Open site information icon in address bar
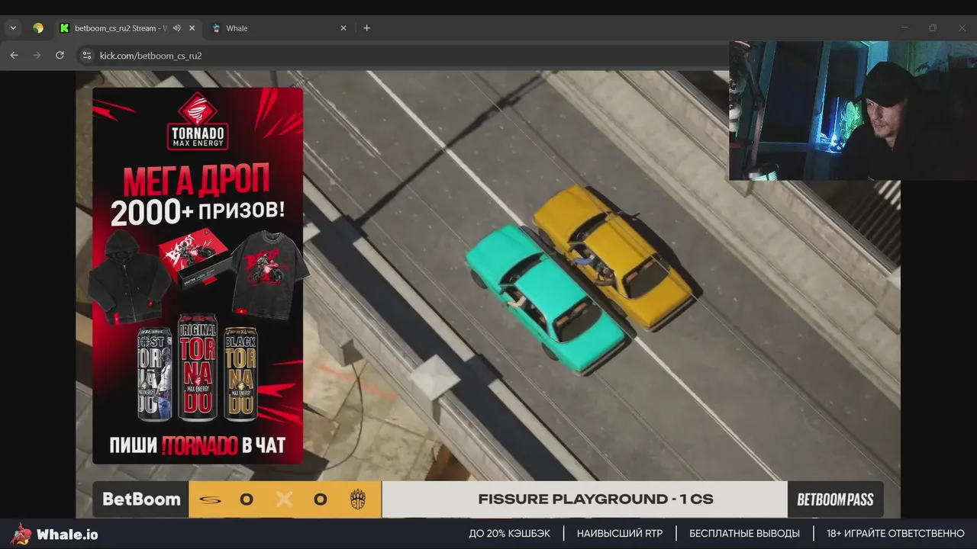977x549 pixels. coord(86,56)
